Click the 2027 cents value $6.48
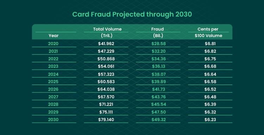264x135 pixels. [210, 97]
